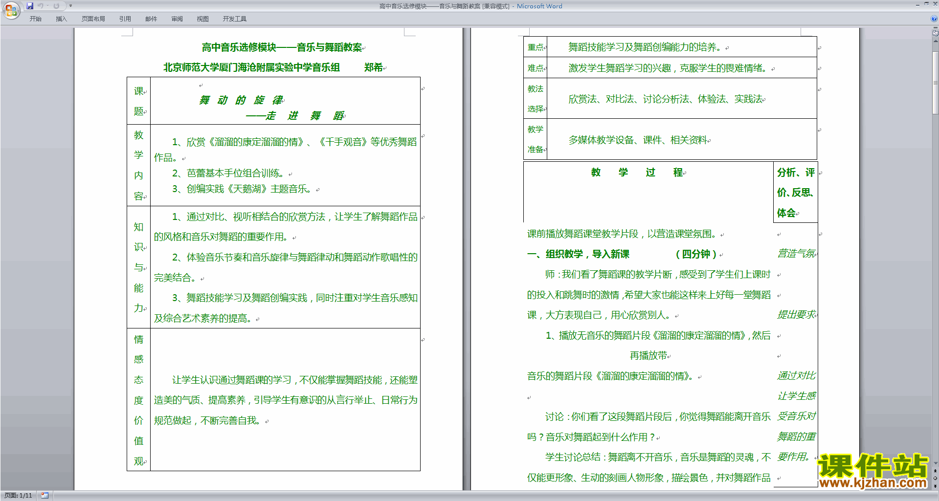Click the author line 北京师范大学厦门海沧附属实验中学音乐组
The image size is (939, 501).
click(251, 67)
